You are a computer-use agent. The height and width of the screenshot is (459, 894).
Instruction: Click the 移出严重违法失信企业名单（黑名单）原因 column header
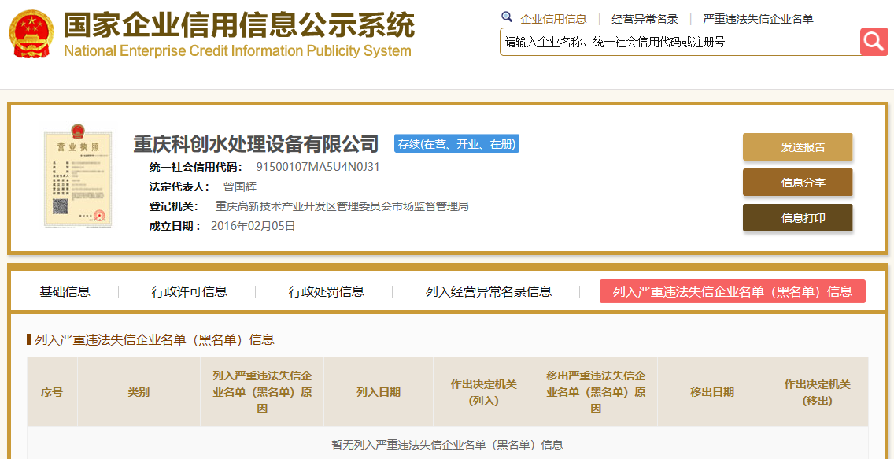[596, 392]
